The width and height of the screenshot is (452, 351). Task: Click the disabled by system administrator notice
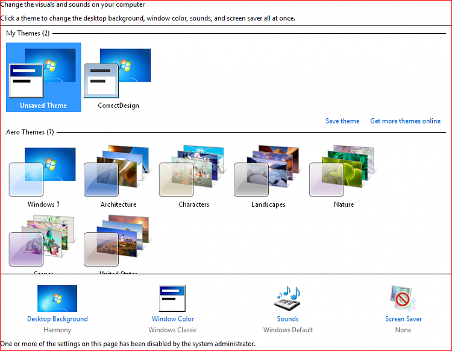coord(128,344)
